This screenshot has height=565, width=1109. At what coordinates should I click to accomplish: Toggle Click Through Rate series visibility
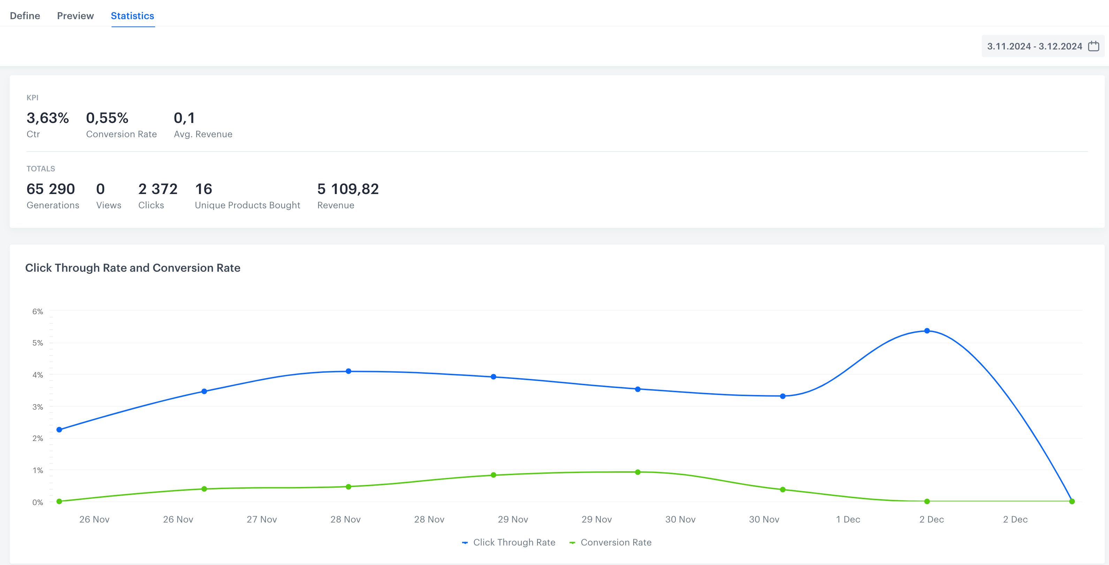coord(514,542)
